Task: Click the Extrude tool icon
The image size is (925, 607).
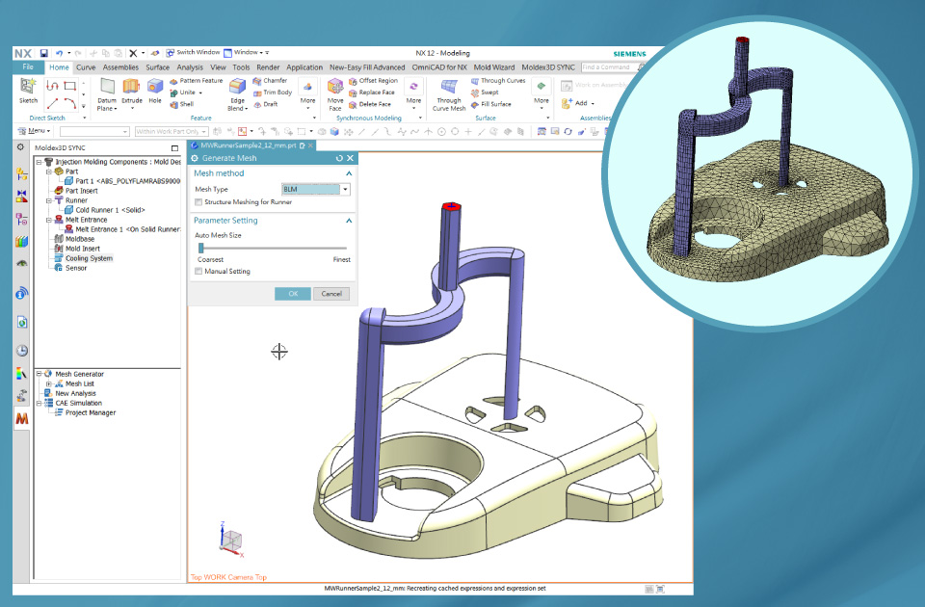Action: 132,91
